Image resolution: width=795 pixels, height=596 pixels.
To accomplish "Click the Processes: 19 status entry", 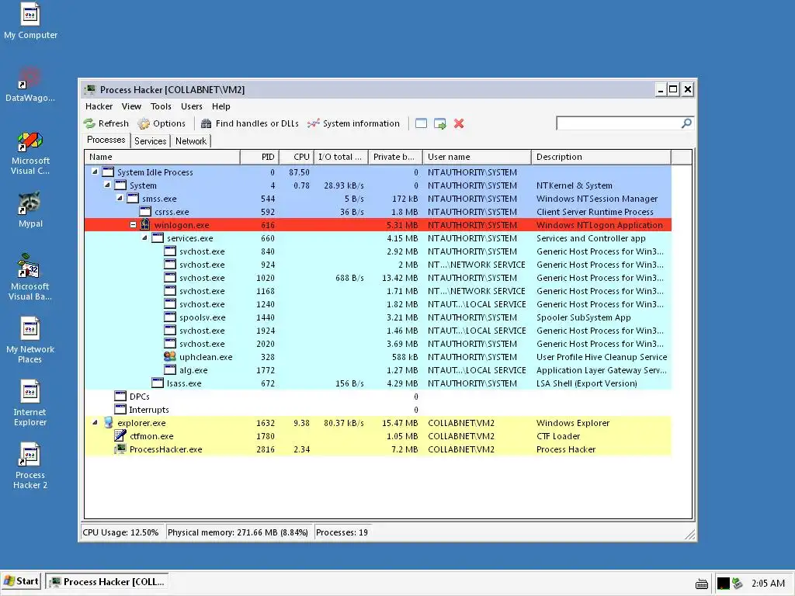I will pos(342,532).
